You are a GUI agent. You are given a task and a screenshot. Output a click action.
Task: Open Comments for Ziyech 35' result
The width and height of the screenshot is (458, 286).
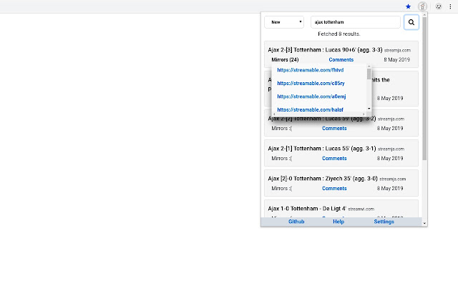pos(334,188)
